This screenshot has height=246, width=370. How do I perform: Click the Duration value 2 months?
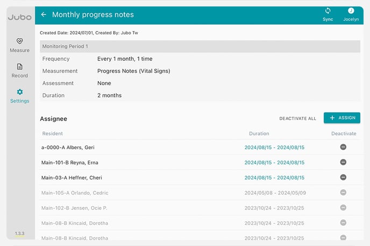[110, 96]
